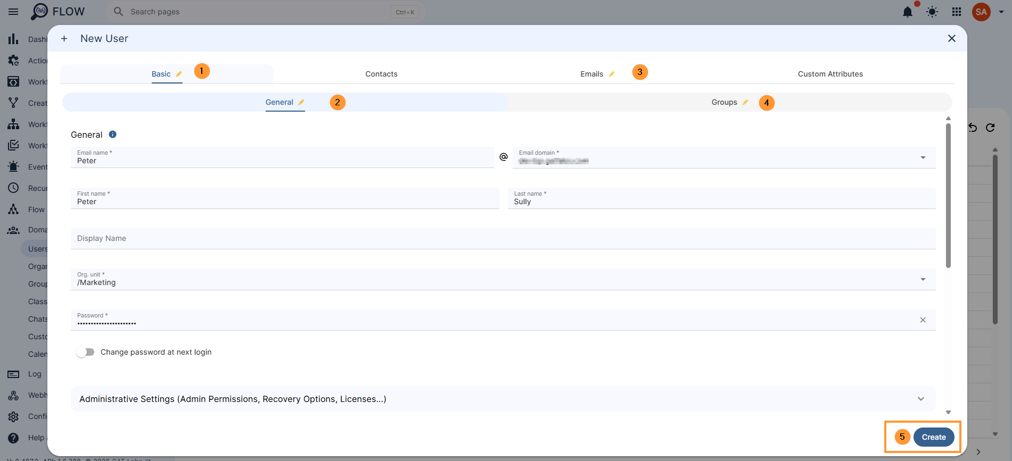Click the Create fork icon in sidebar
Viewport: 1012px width, 461px height.
click(x=13, y=103)
